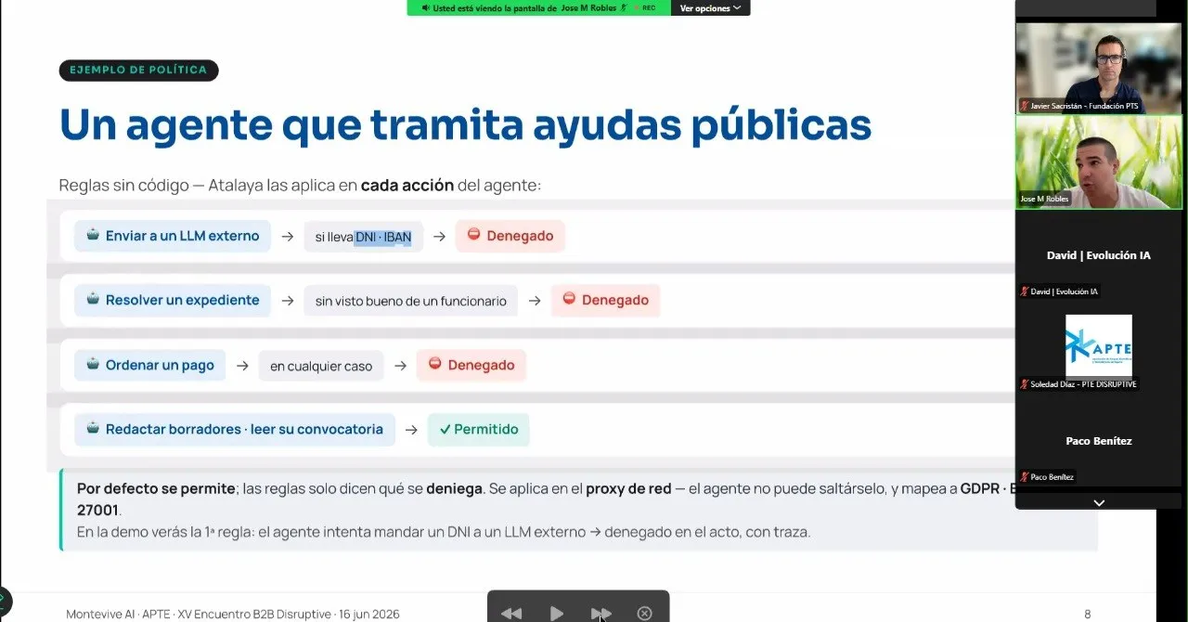Screen dimensions: 1188x622
Task: Click the Resolver un expediente label
Action: coord(182,300)
